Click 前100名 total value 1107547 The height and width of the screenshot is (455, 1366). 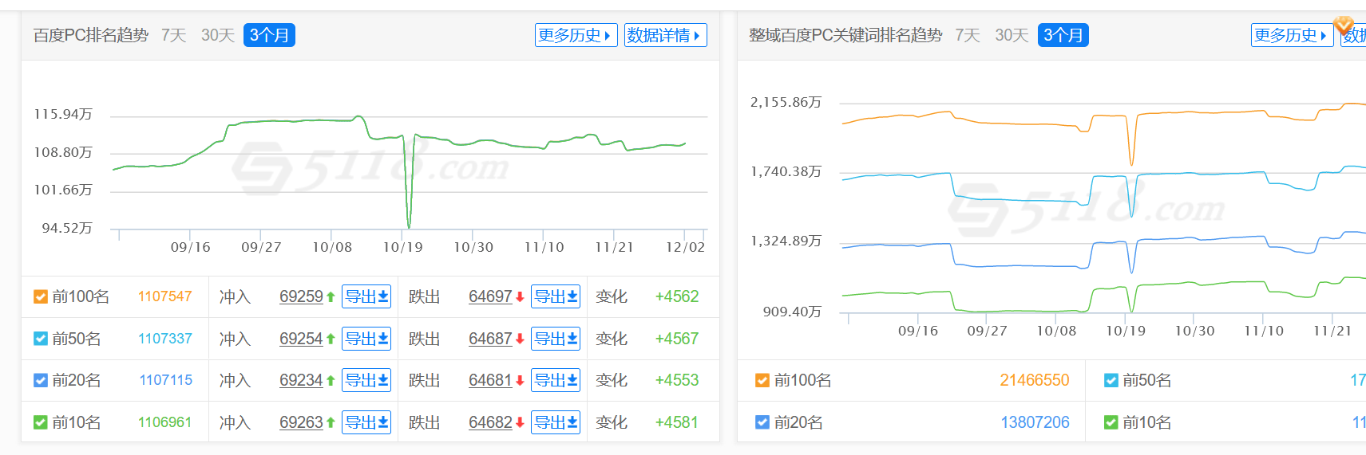tap(164, 296)
